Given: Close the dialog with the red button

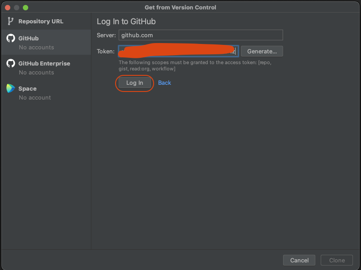Looking at the screenshot, I should point(8,8).
